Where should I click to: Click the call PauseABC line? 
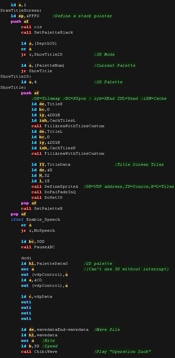pos(38,247)
